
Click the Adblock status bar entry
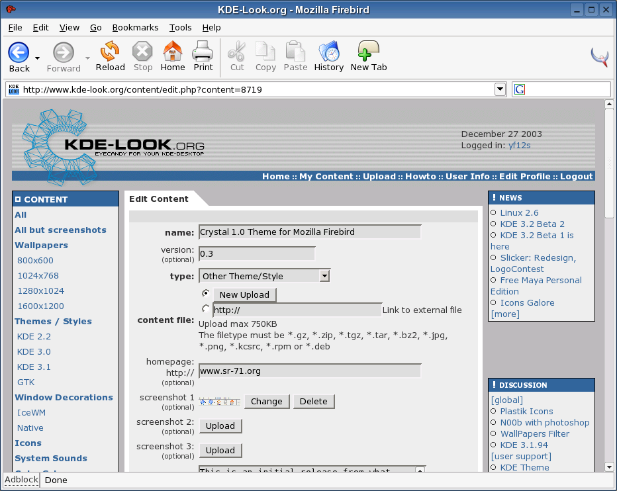[x=21, y=480]
